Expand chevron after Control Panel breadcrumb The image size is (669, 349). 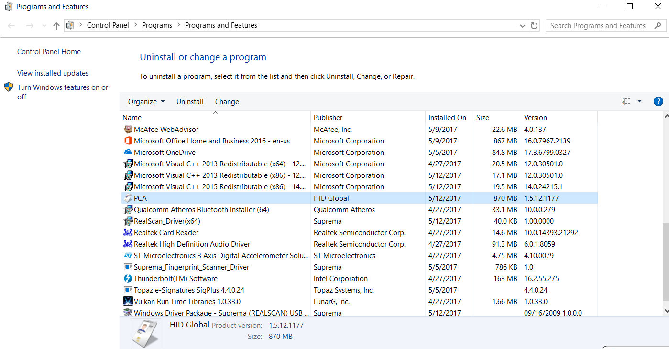136,25
